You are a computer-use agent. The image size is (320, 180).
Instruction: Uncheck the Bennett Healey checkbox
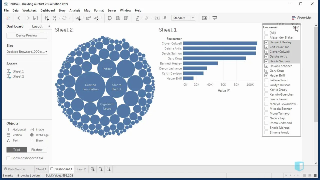coord(266,42)
